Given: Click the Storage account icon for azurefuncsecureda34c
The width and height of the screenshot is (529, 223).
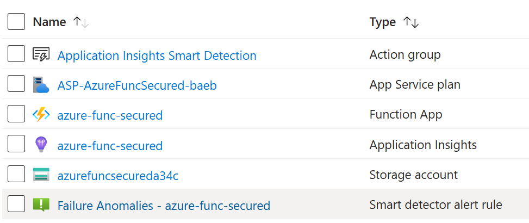Looking at the screenshot, I should 41,175.
